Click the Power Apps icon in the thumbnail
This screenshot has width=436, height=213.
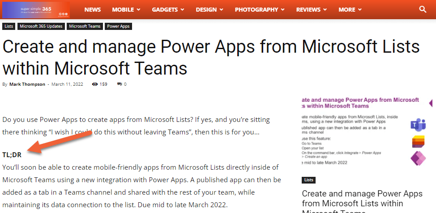pos(418,159)
